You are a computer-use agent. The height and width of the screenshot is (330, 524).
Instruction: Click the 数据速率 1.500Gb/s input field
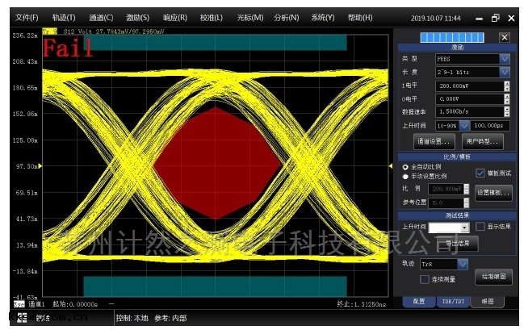click(467, 111)
